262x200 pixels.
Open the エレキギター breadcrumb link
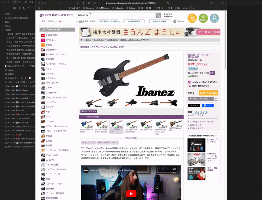point(99,40)
